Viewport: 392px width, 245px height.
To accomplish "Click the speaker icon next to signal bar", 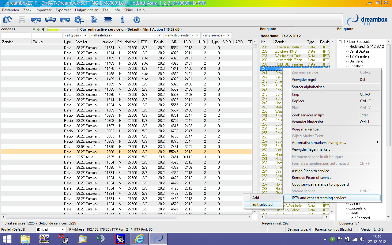I will point(43,29).
